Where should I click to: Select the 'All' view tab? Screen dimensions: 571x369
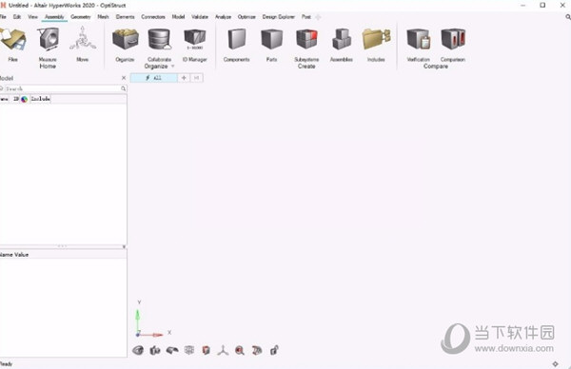(x=153, y=78)
